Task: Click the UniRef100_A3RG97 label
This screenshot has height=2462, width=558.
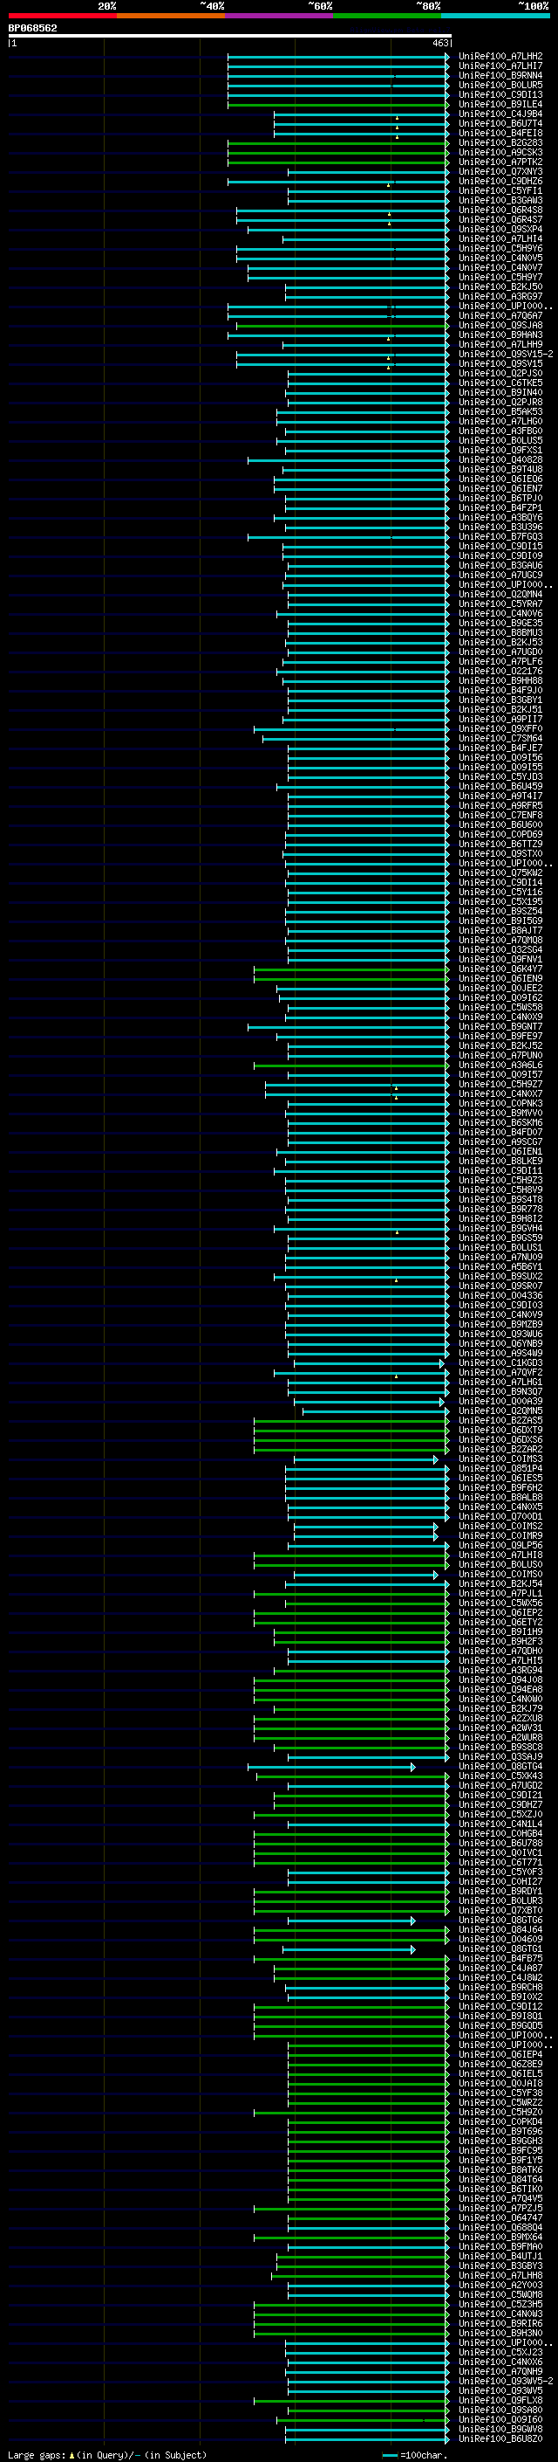Action: pyautogui.click(x=500, y=296)
